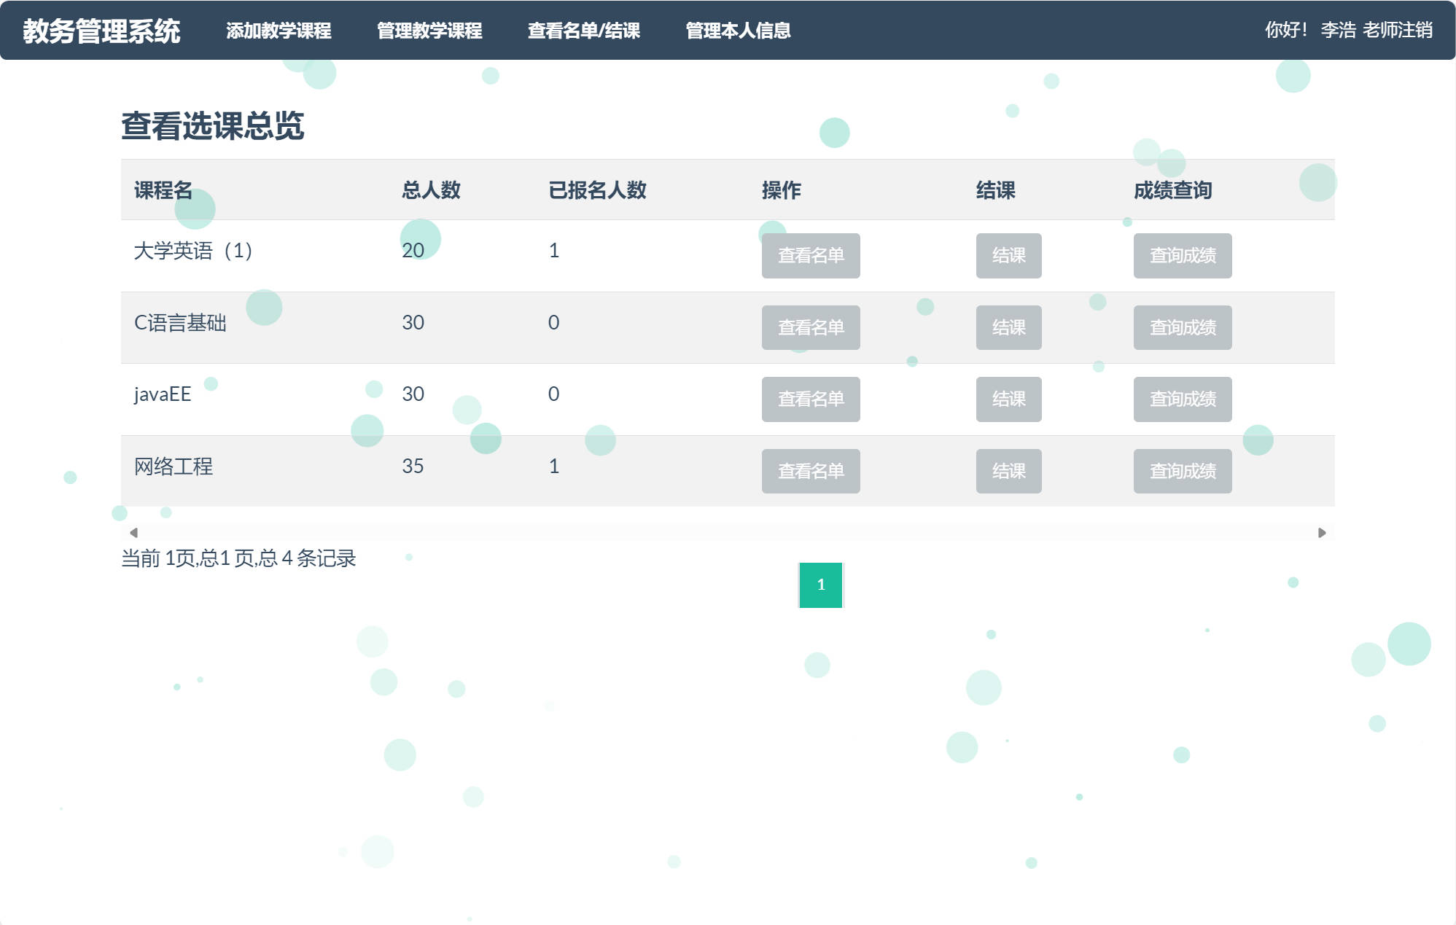查询成绩 for 网络工程 course

coord(1183,471)
